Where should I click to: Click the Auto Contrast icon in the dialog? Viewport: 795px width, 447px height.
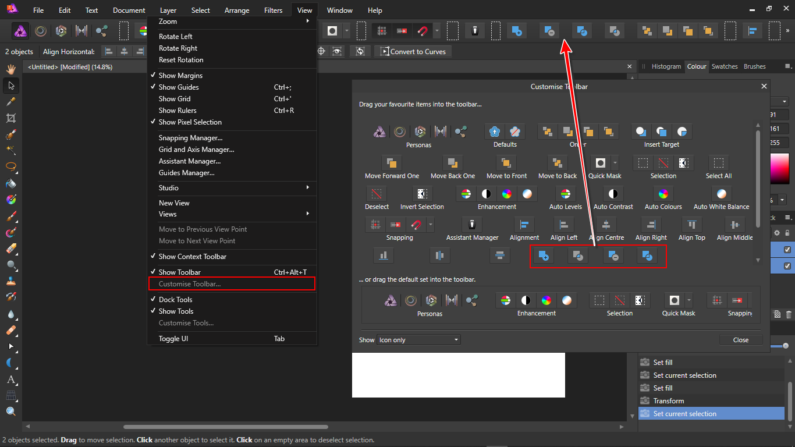tap(613, 194)
